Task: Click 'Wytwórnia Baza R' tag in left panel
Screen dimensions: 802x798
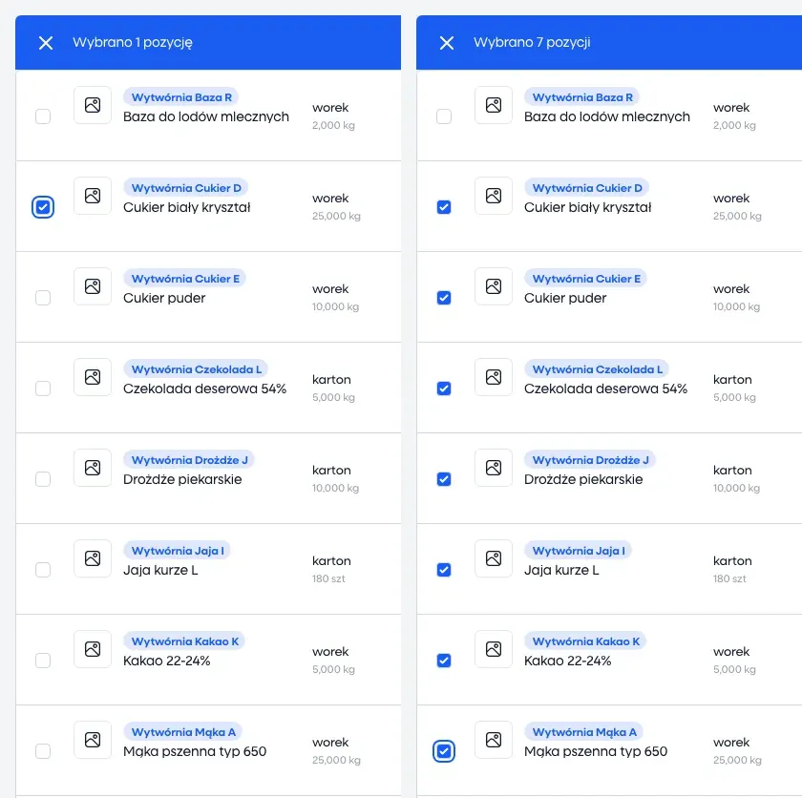Action: click(x=181, y=97)
